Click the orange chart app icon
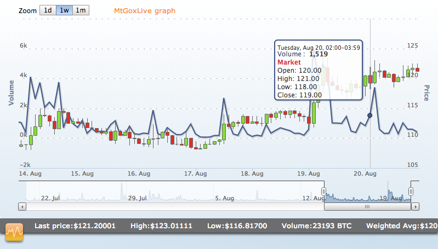This screenshot has height=249, width=438. [14, 232]
